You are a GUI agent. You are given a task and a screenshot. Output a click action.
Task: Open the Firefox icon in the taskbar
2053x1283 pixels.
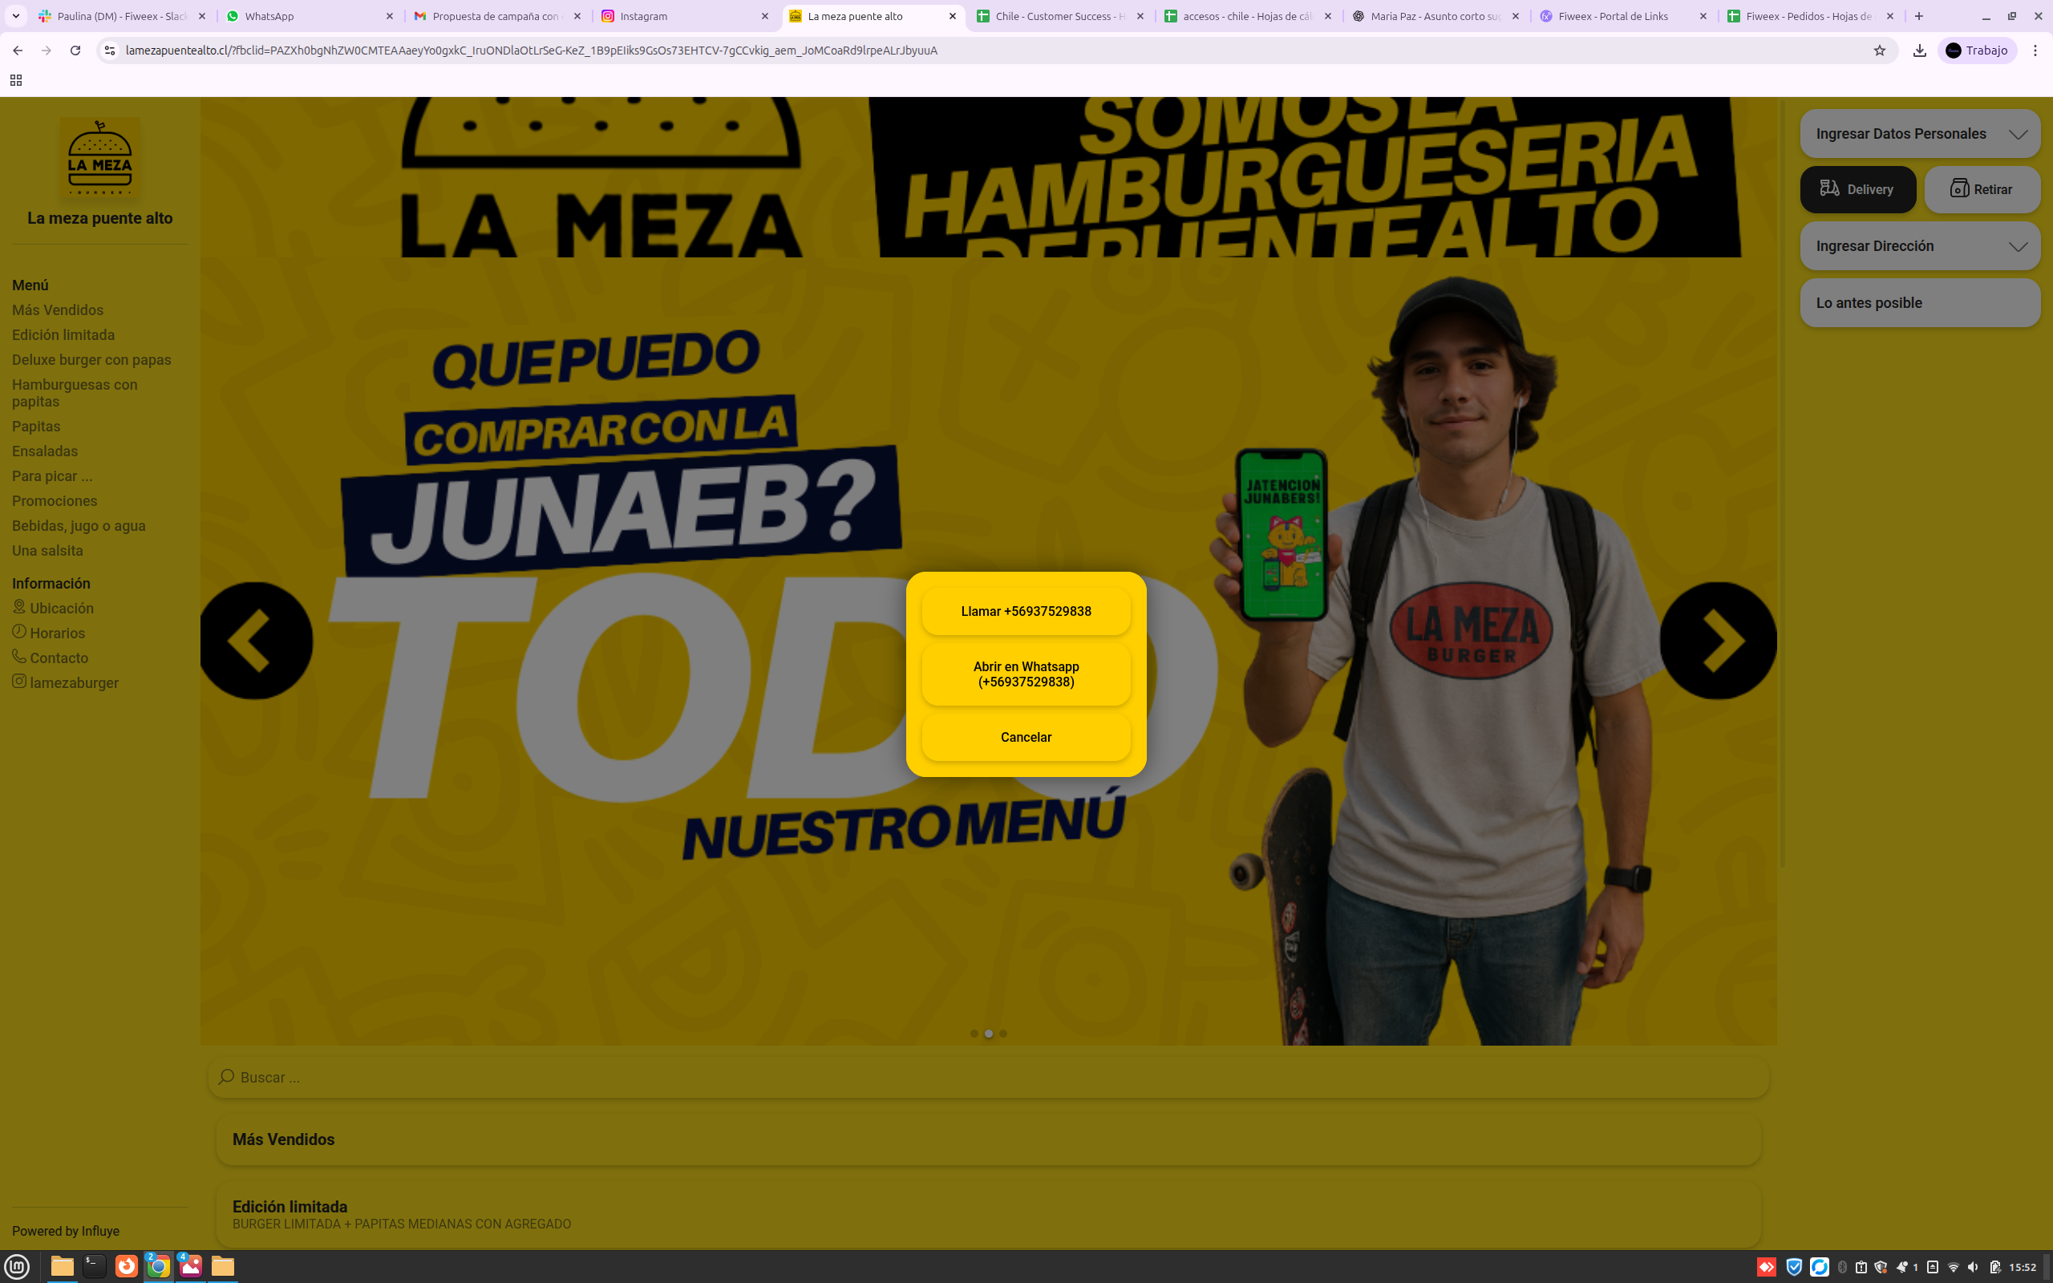127,1266
